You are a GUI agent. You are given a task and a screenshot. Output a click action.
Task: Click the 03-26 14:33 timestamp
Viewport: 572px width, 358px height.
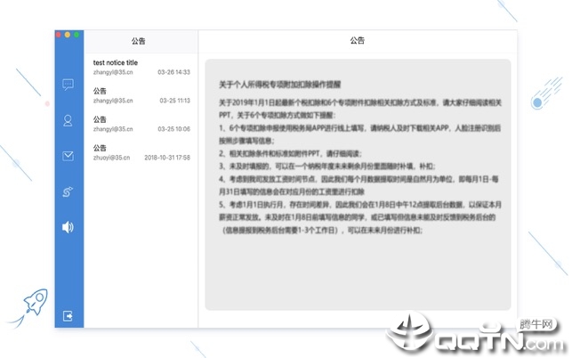pos(173,72)
